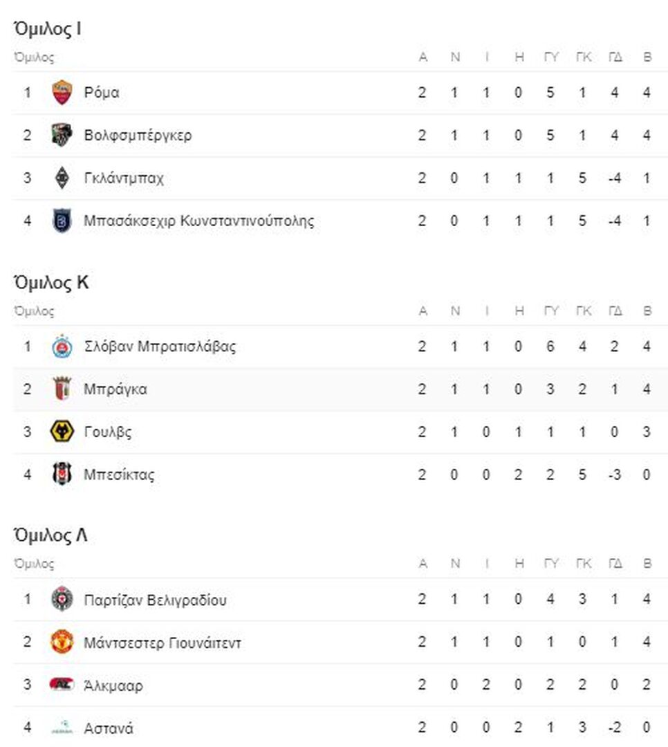
Task: Click the Beşiktaş black-and-white crest
Action: coord(62,474)
